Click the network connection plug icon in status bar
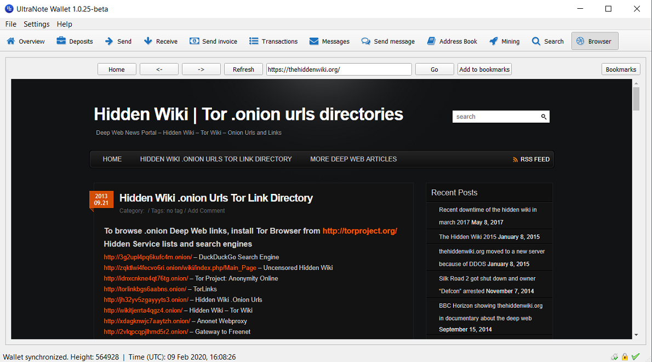Screen dimensions: 652x362 tap(614, 357)
